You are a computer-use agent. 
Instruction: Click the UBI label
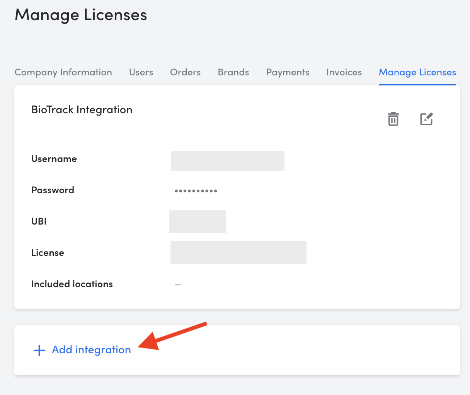click(39, 221)
